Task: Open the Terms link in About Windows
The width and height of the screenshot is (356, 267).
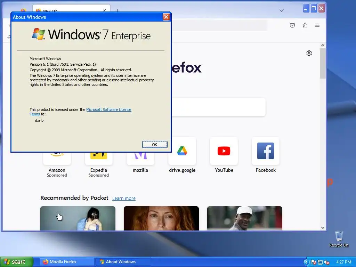Action: click(x=35, y=114)
